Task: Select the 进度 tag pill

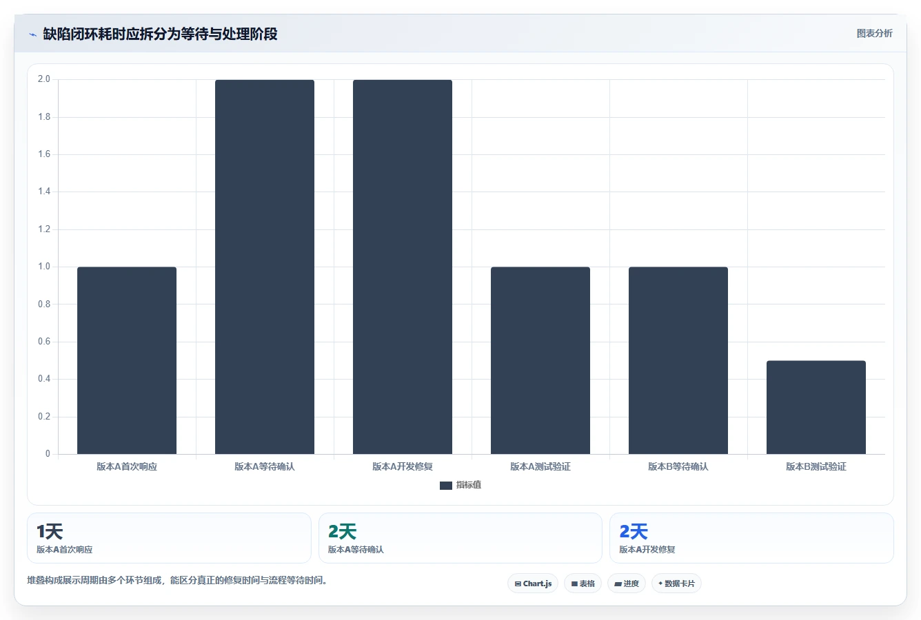Action: coord(627,583)
